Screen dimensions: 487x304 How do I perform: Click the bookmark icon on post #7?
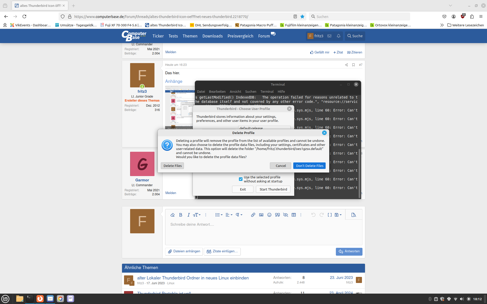[x=353, y=65]
